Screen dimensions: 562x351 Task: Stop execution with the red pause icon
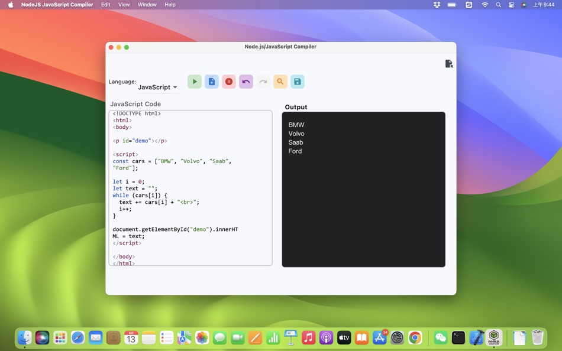click(x=229, y=82)
